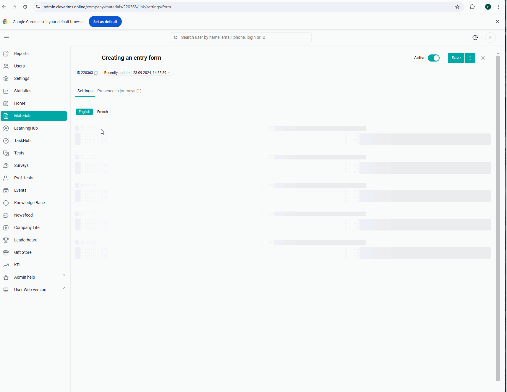
Task: Collapse sidebar with hamburger menu icon
Action: tap(6, 38)
